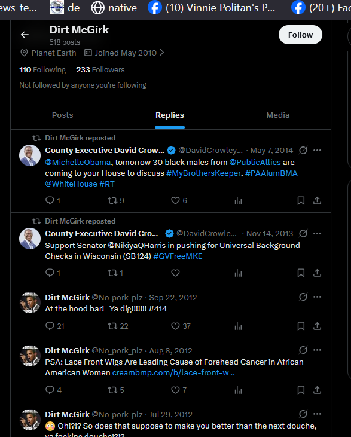View analytics for the Sep 22, 2012 post

pyautogui.click(x=238, y=326)
